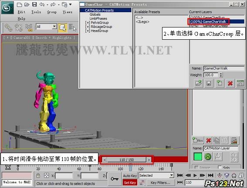Click the Open File folder icon
The height and width of the screenshot is (188, 247).
click(27, 4)
